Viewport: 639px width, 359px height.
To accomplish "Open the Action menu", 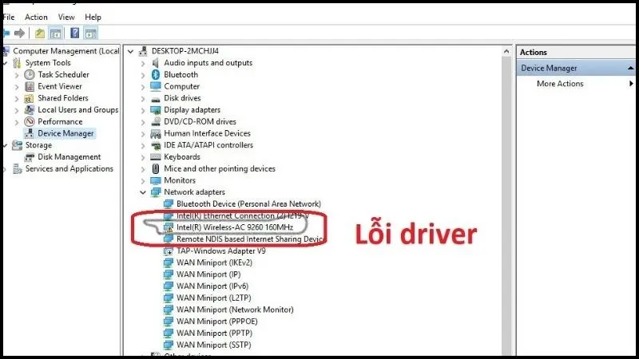I will (x=36, y=17).
